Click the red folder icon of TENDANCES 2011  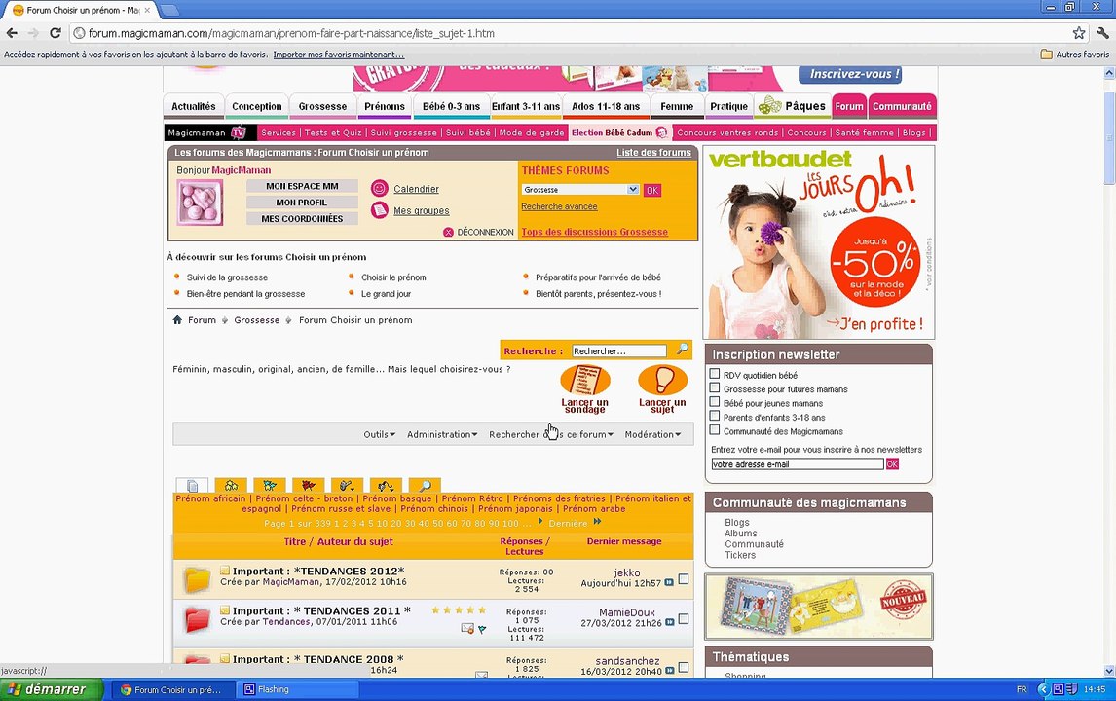(197, 620)
